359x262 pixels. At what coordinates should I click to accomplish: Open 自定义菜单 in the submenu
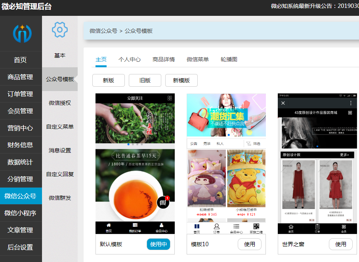coord(60,127)
